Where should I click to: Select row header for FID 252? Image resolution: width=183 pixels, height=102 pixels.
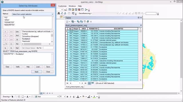(x=67, y=42)
